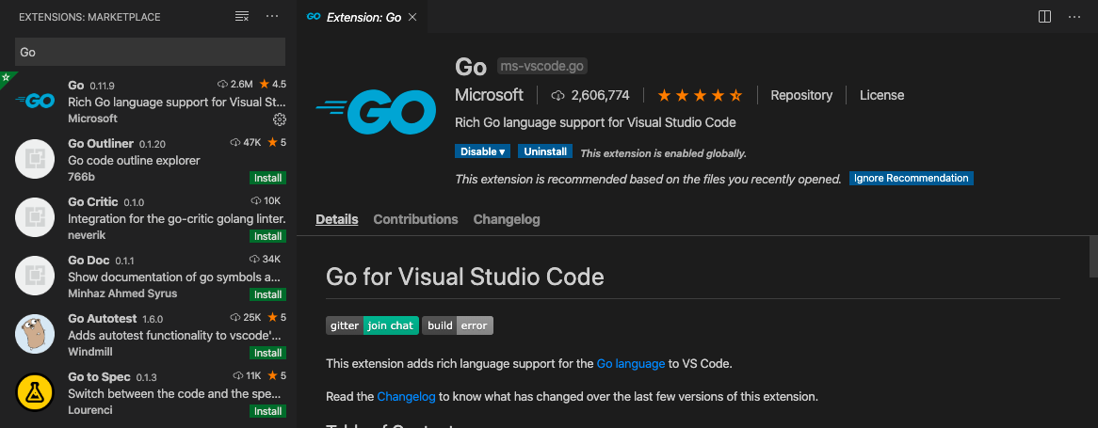Click publisher name 766b

pos(81,177)
